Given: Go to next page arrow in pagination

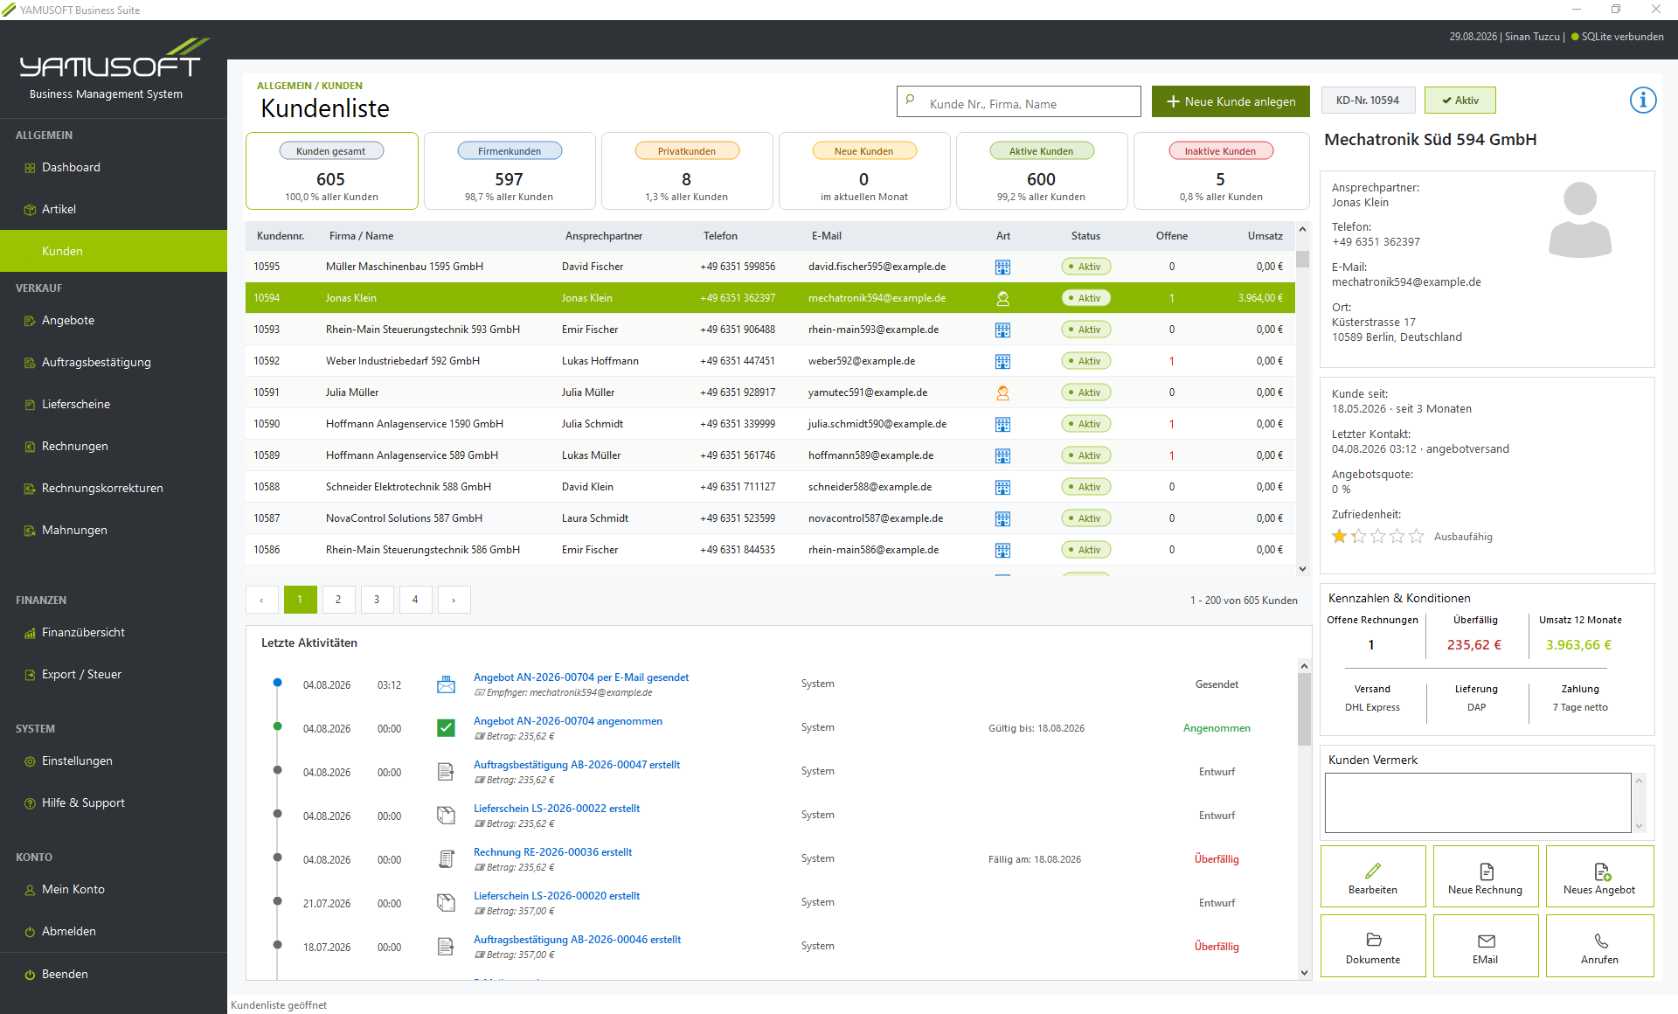Looking at the screenshot, I should tap(454, 600).
